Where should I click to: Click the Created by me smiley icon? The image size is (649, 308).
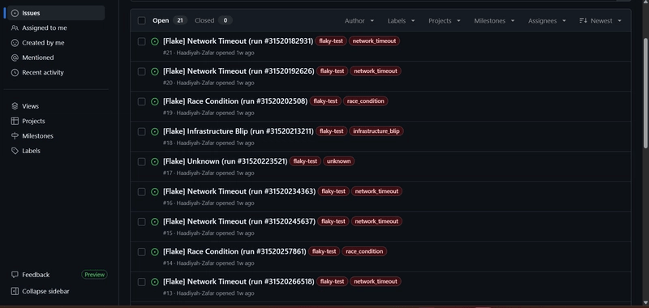(15, 43)
